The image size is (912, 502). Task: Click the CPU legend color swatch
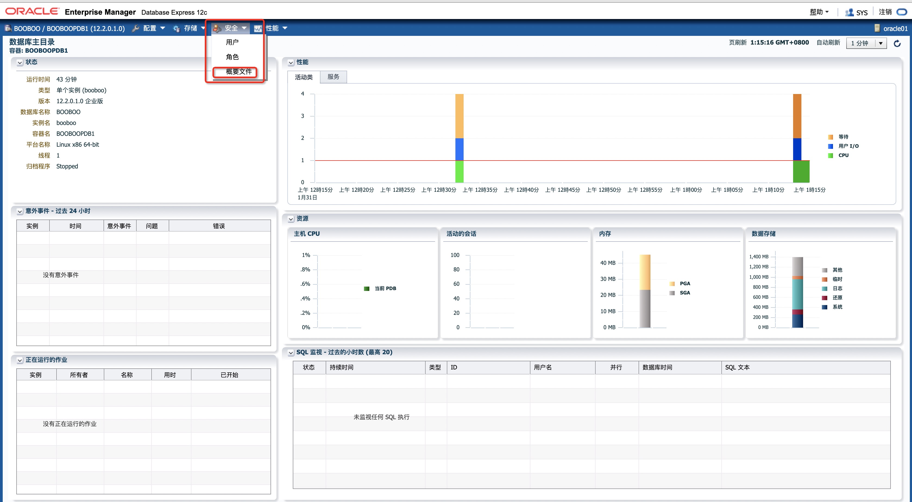830,155
